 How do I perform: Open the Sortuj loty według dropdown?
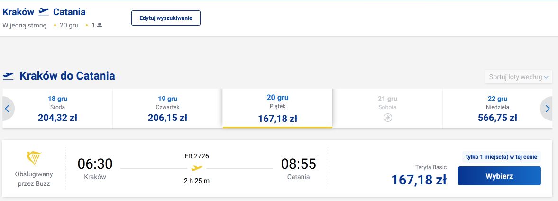(518, 77)
